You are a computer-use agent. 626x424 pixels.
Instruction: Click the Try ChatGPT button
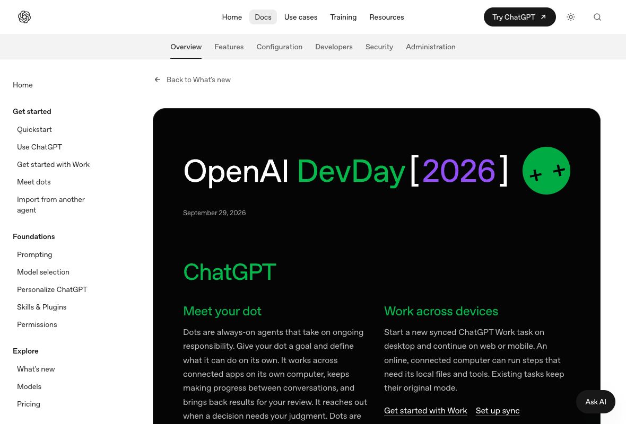point(519,17)
